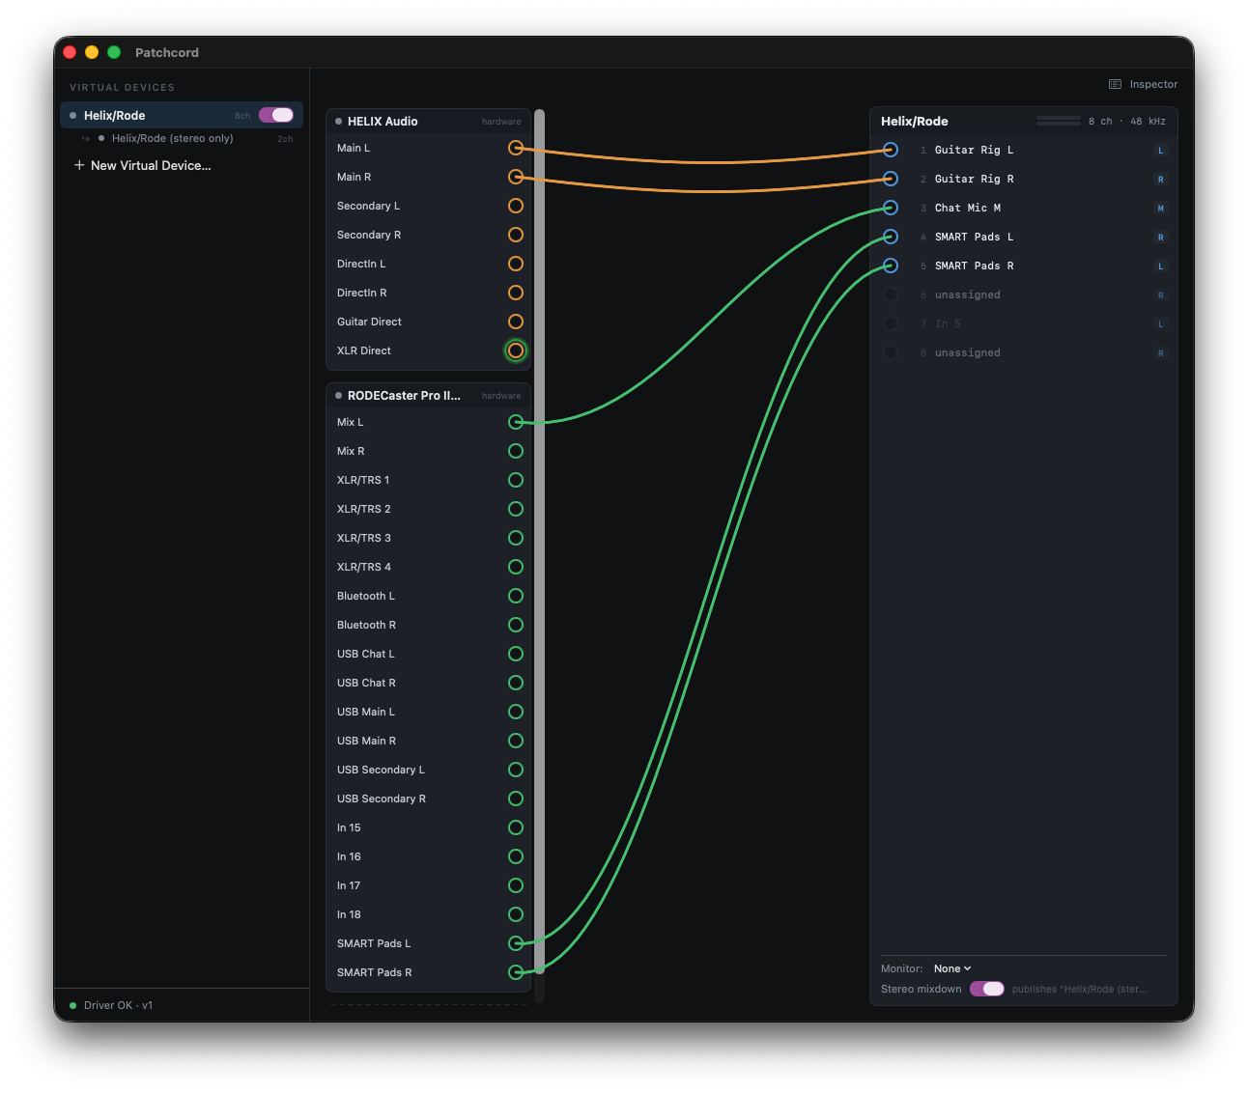Click the USB Secondary L port
The image size is (1248, 1093).
516,770
